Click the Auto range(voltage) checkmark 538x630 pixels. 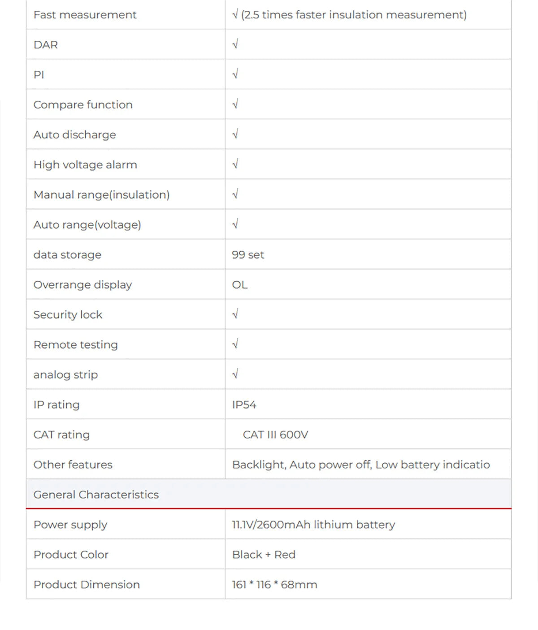(x=235, y=224)
